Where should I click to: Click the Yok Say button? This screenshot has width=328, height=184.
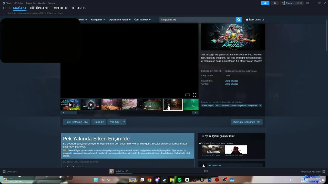tap(115, 122)
